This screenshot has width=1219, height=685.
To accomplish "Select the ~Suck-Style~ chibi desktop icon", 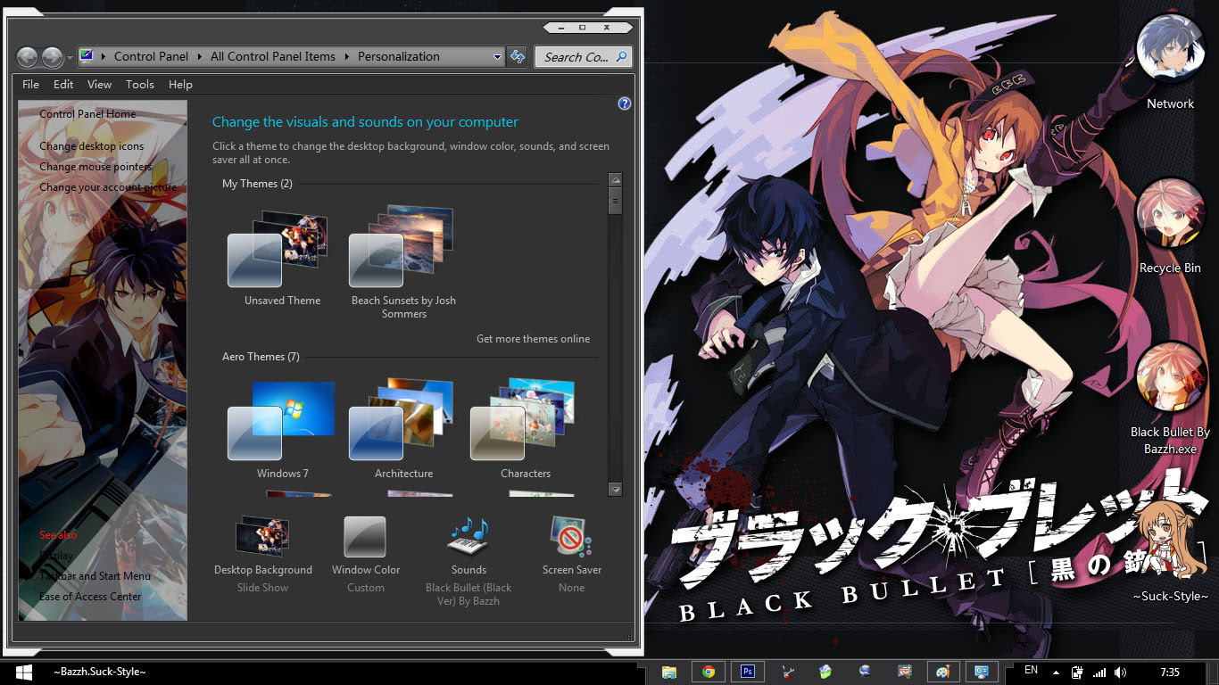I will click(x=1170, y=551).
